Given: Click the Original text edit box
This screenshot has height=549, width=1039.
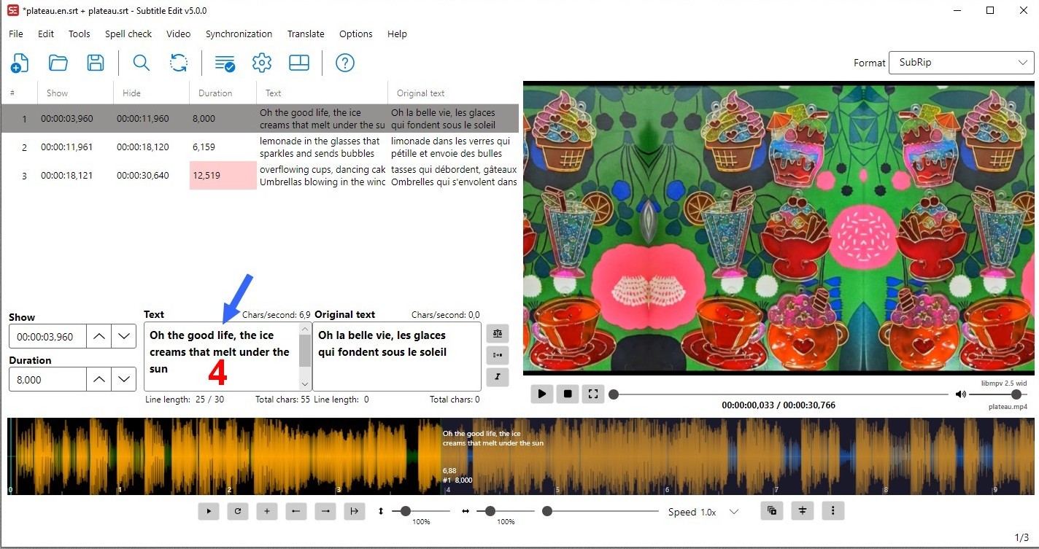Looking at the screenshot, I should [397, 356].
